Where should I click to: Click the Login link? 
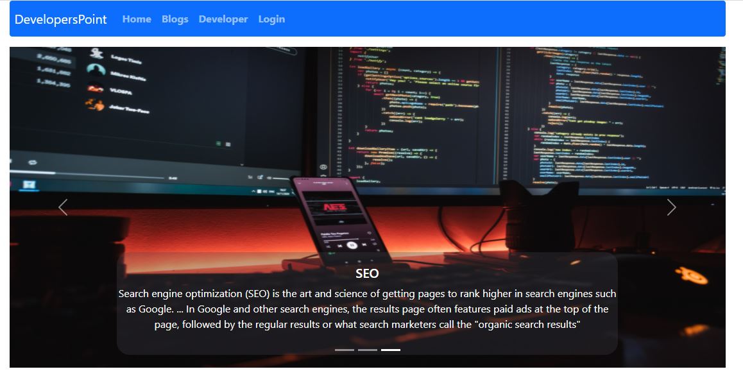click(x=271, y=19)
